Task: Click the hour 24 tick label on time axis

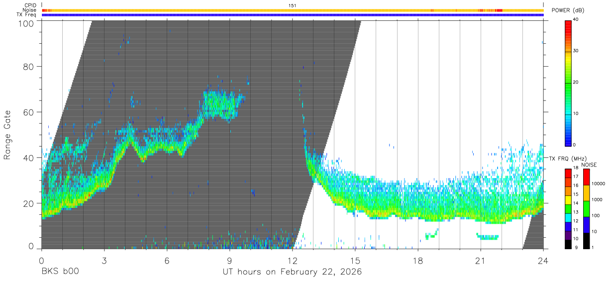Action: pyautogui.click(x=543, y=260)
